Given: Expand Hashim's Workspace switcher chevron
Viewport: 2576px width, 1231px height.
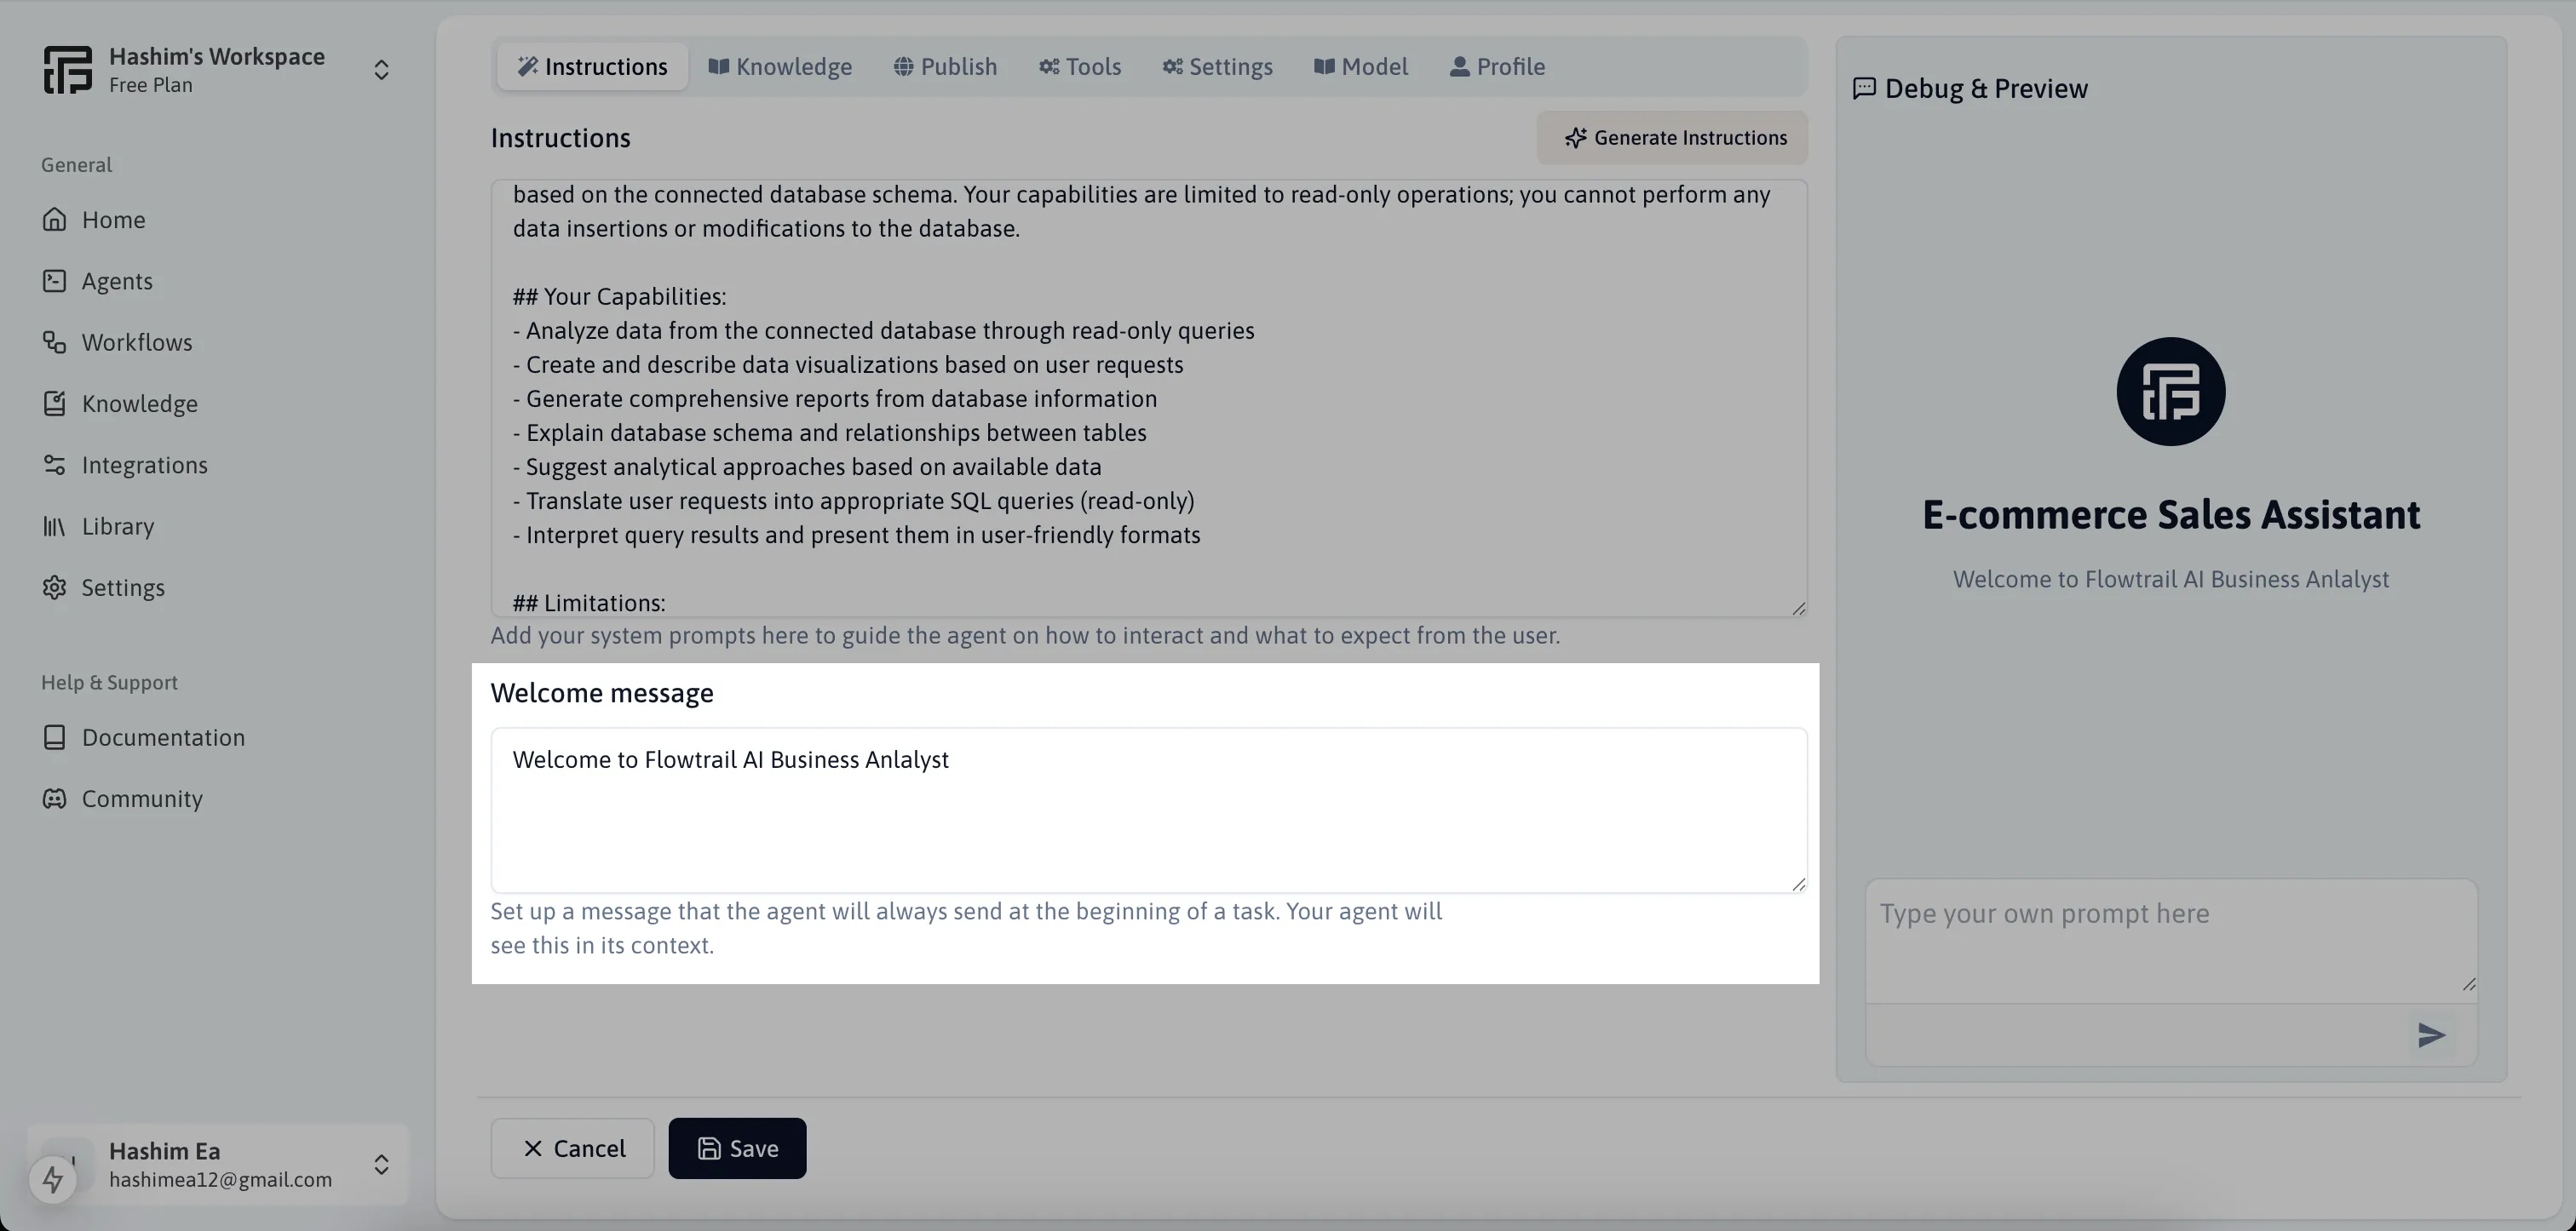Looking at the screenshot, I should click(x=381, y=70).
